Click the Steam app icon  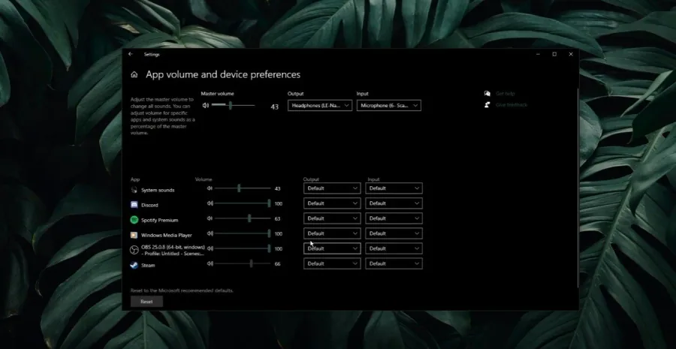click(134, 265)
